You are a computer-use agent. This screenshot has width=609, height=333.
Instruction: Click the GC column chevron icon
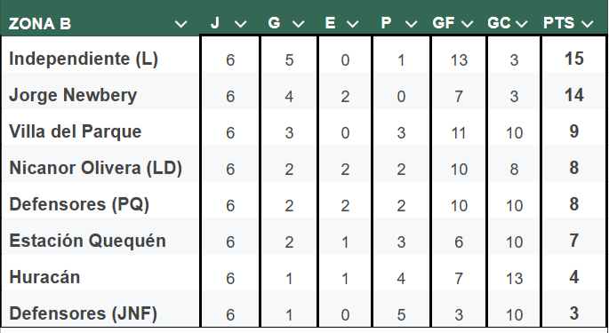[522, 25]
